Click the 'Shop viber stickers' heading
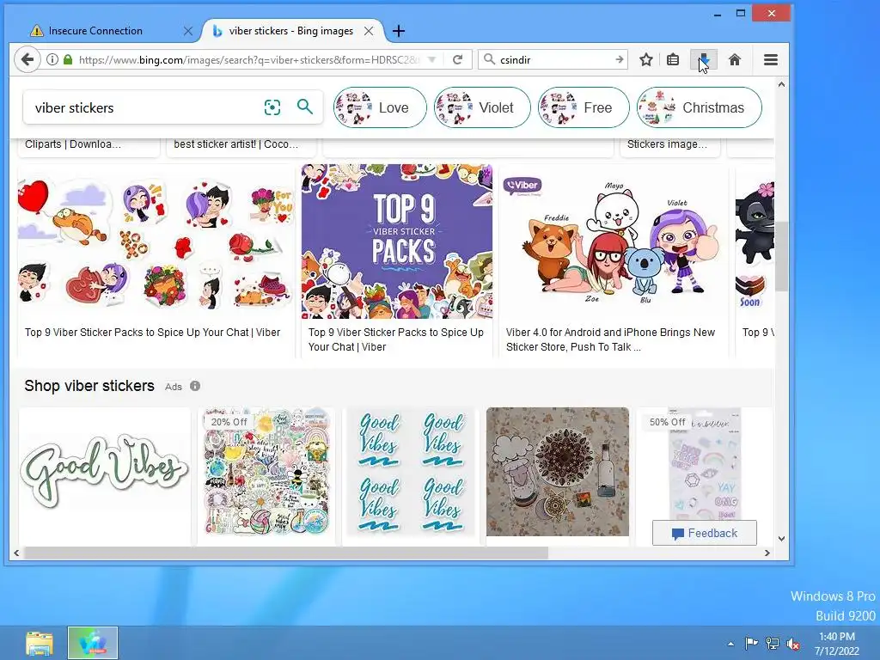Image resolution: width=880 pixels, height=660 pixels. (x=89, y=386)
